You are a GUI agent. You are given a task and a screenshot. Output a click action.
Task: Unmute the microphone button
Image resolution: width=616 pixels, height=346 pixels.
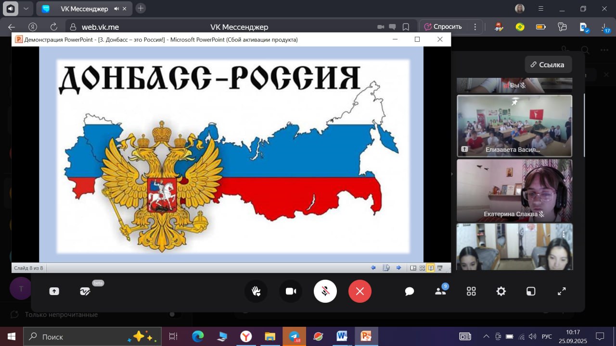tap(325, 291)
